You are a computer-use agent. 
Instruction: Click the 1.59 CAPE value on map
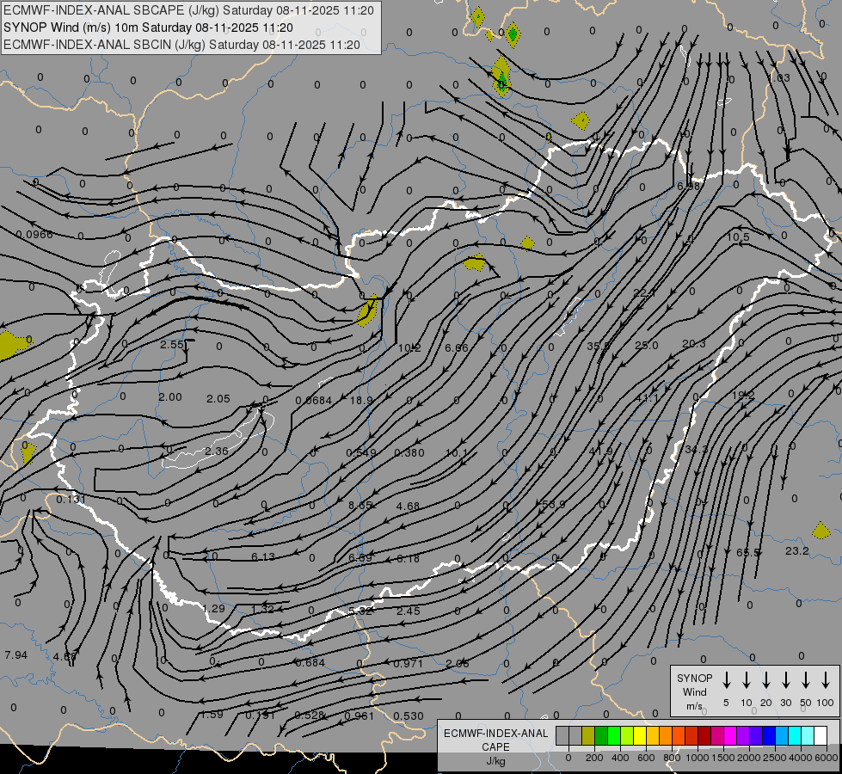point(212,715)
